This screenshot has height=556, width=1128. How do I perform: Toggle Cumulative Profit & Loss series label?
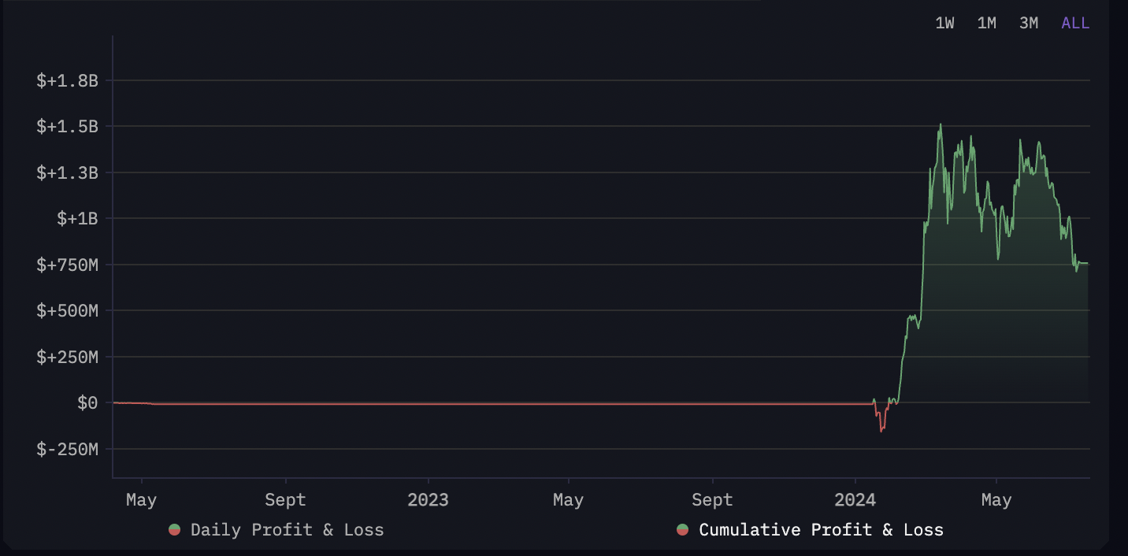point(821,529)
